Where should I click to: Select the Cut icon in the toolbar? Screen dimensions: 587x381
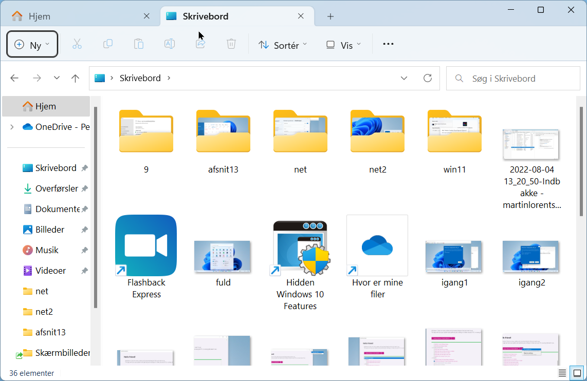click(77, 44)
